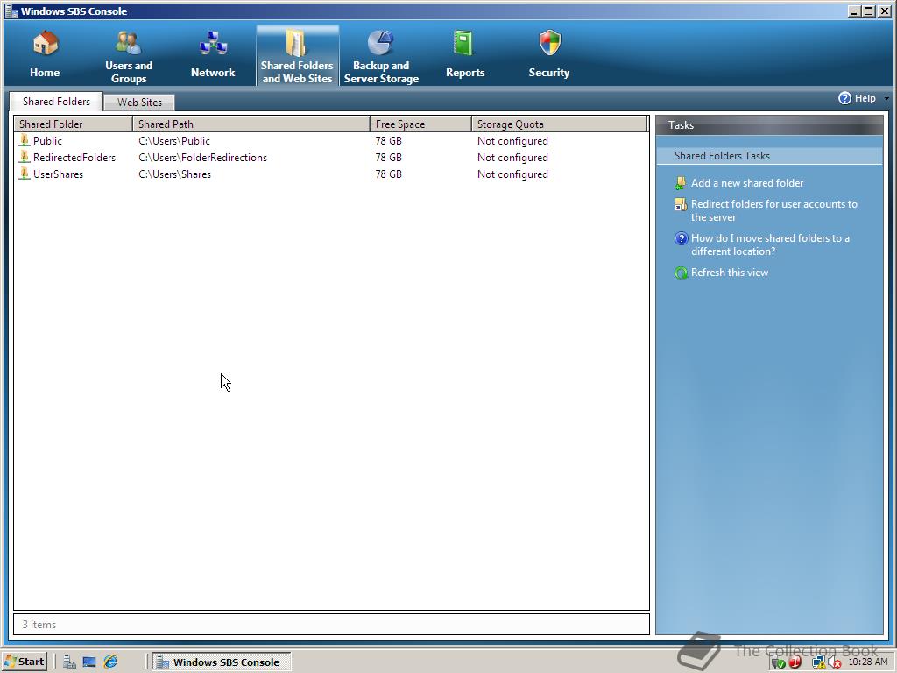Screen dimensions: 897x673
Task: Sort by Storage Quota column header
Action: 560,124
